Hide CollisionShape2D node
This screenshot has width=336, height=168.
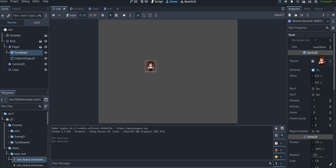[x=46, y=58]
